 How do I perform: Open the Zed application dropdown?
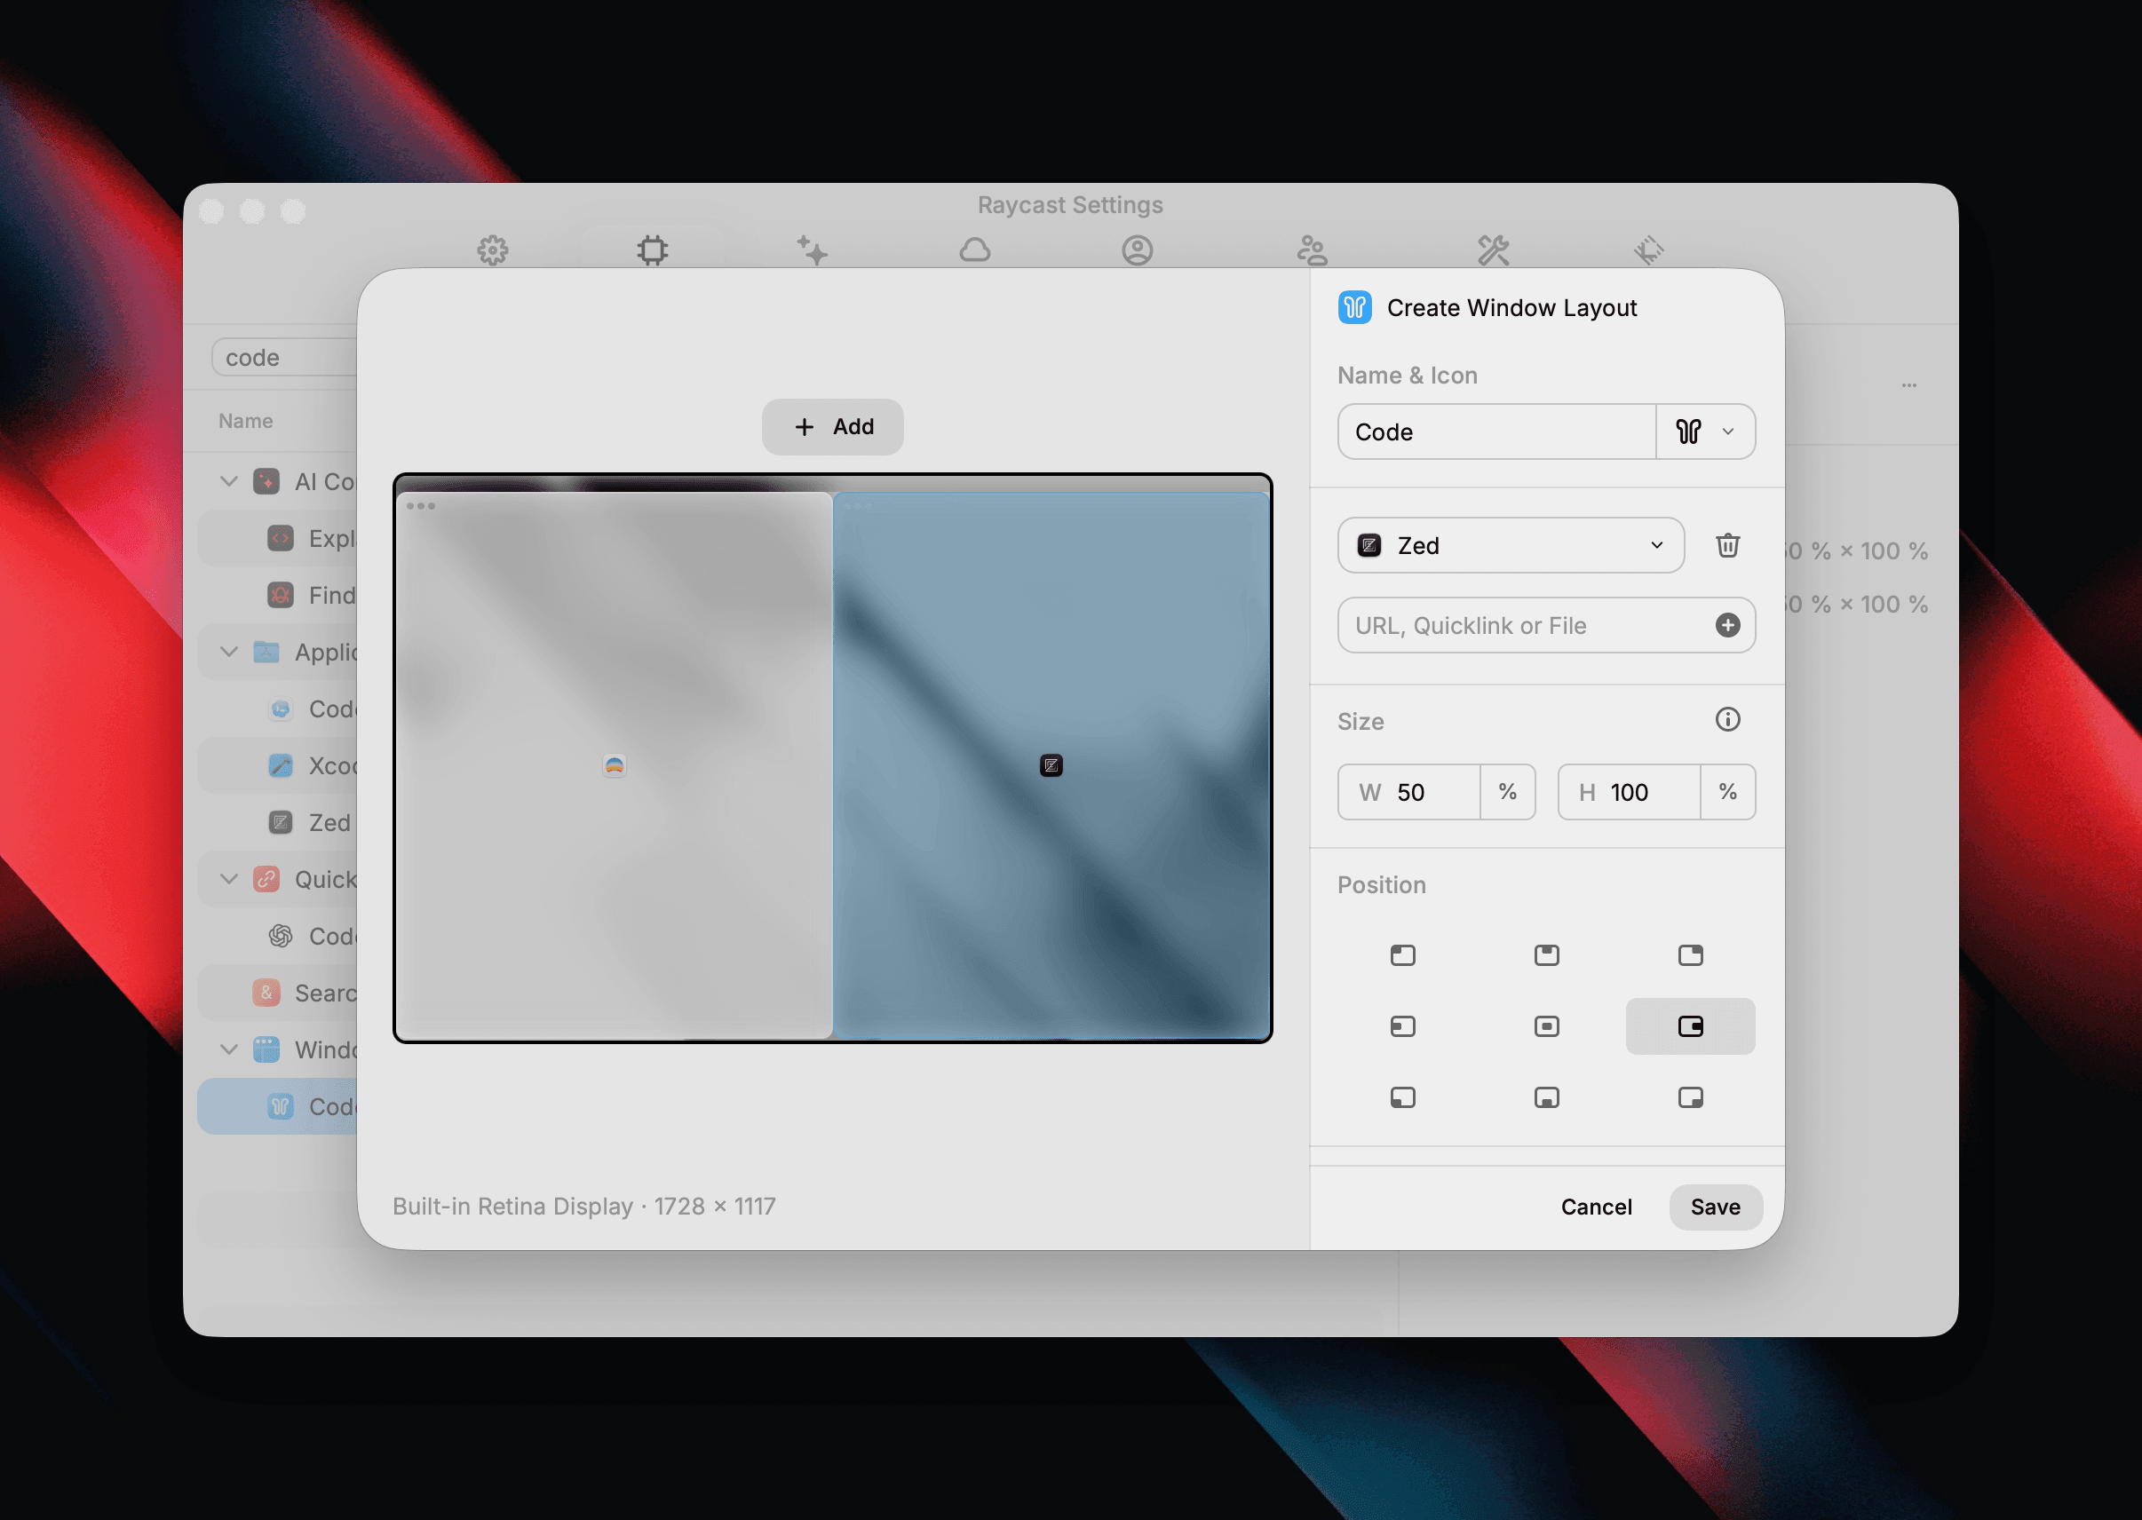point(1510,546)
